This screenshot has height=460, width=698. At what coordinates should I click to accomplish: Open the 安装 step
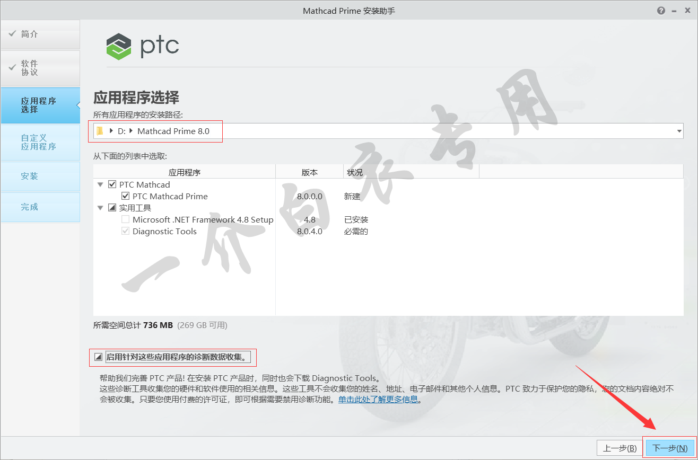click(40, 176)
